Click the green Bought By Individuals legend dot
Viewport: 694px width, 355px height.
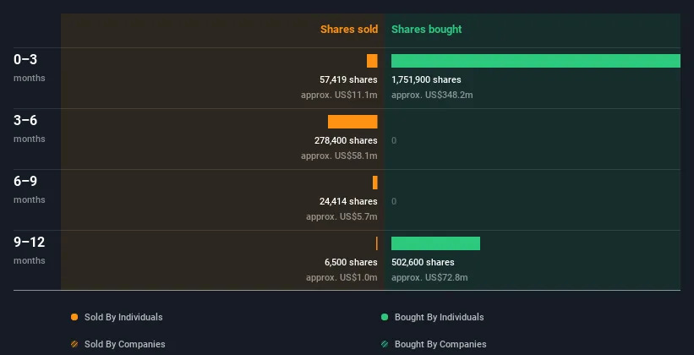click(385, 317)
